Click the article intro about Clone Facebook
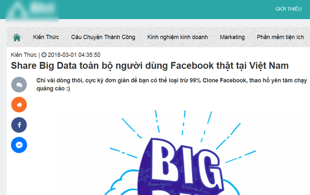 pos(171,84)
